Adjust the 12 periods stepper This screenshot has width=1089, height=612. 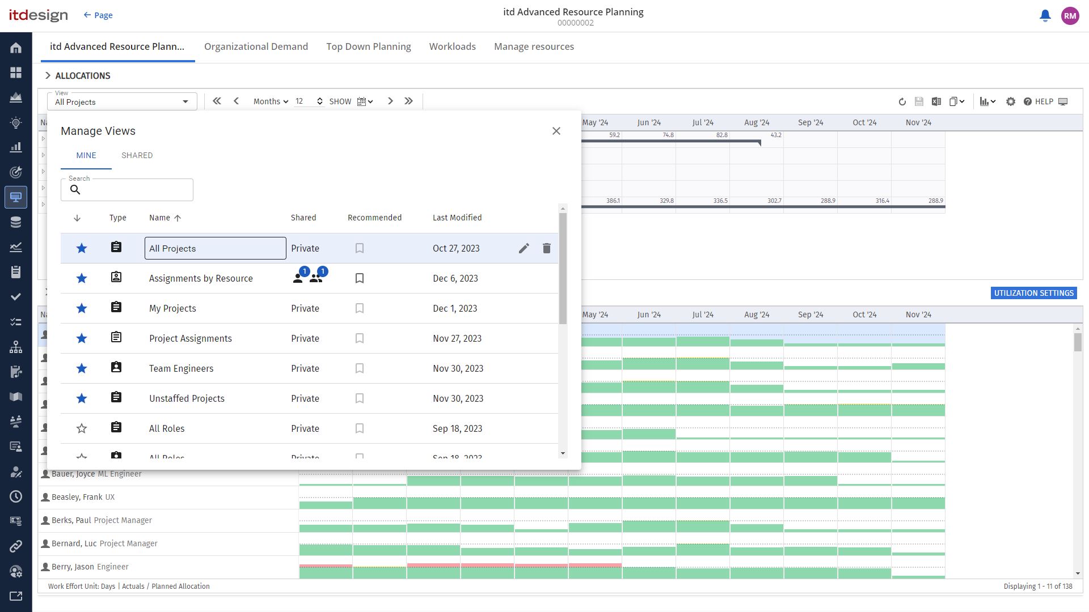(x=320, y=101)
